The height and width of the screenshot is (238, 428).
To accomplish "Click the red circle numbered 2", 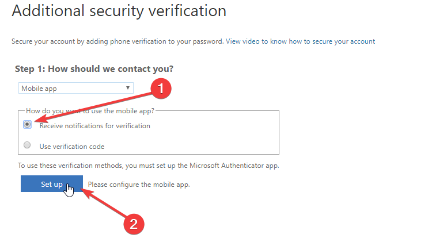I will coord(134,224).
